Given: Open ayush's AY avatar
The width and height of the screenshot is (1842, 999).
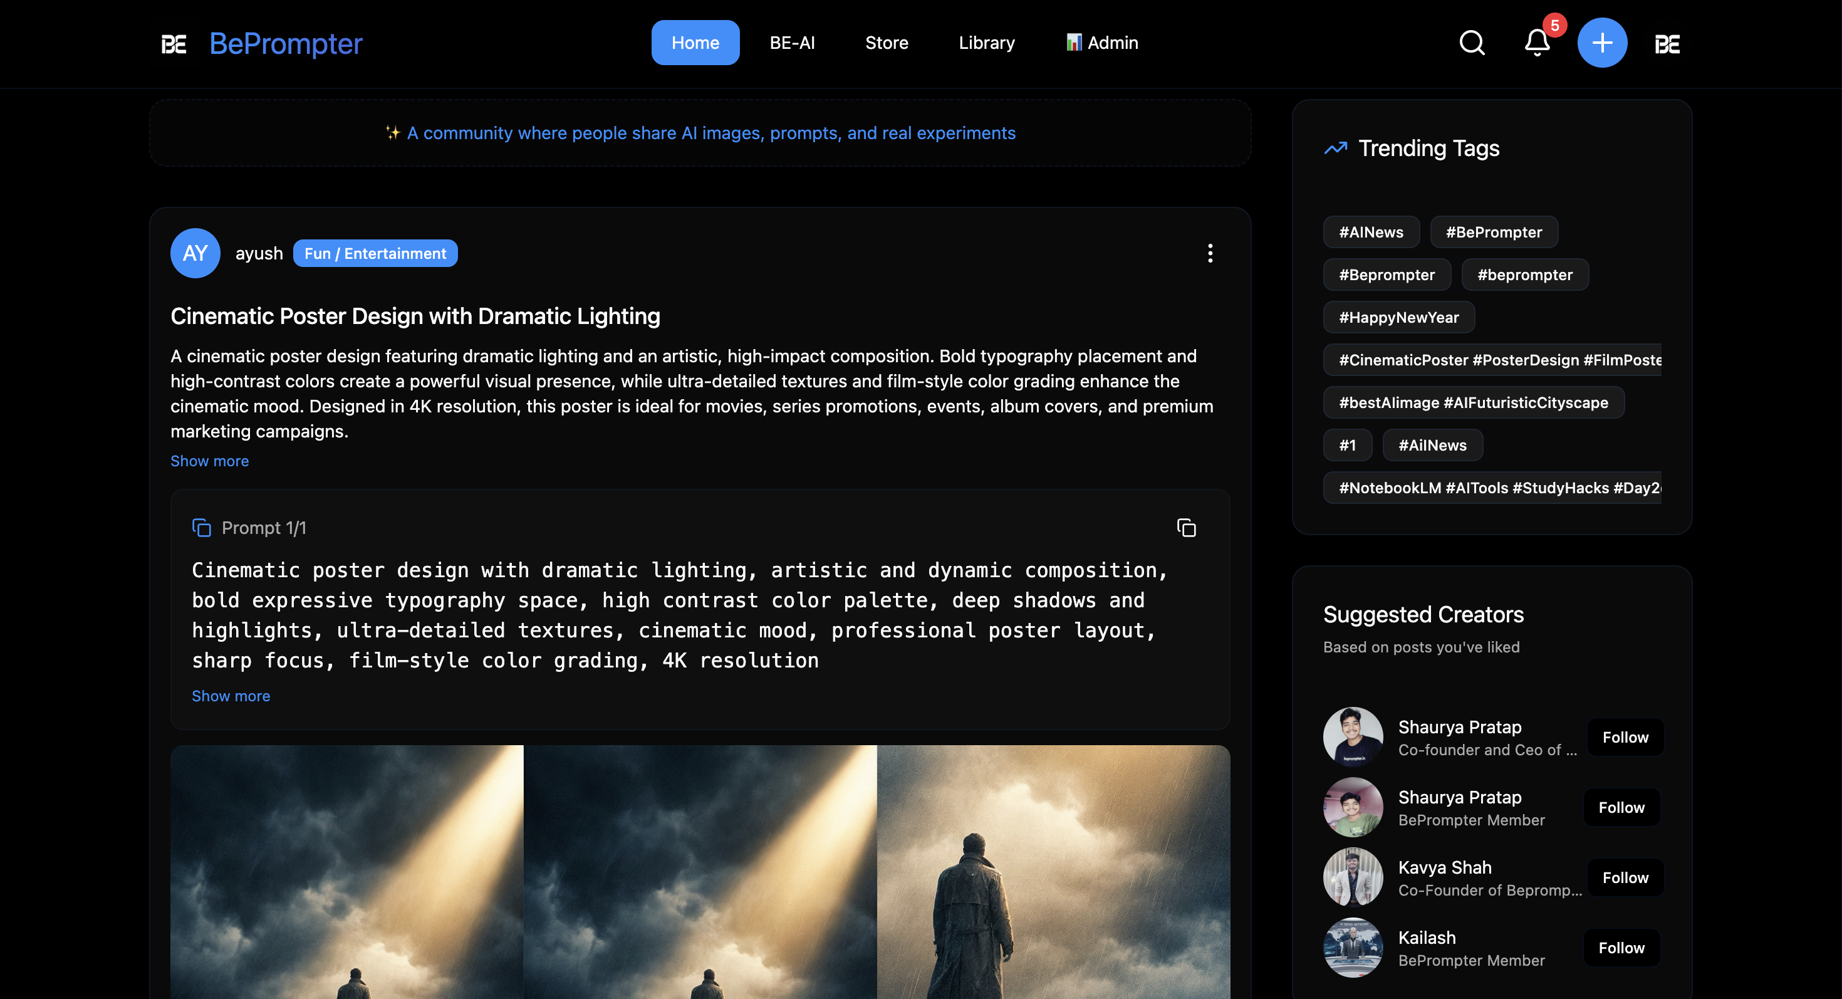Looking at the screenshot, I should pos(194,253).
